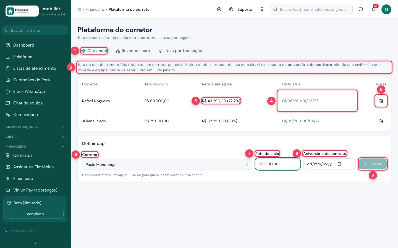Click the Buscar no menu search field
This screenshot has height=248, width=398.
tap(35, 30)
